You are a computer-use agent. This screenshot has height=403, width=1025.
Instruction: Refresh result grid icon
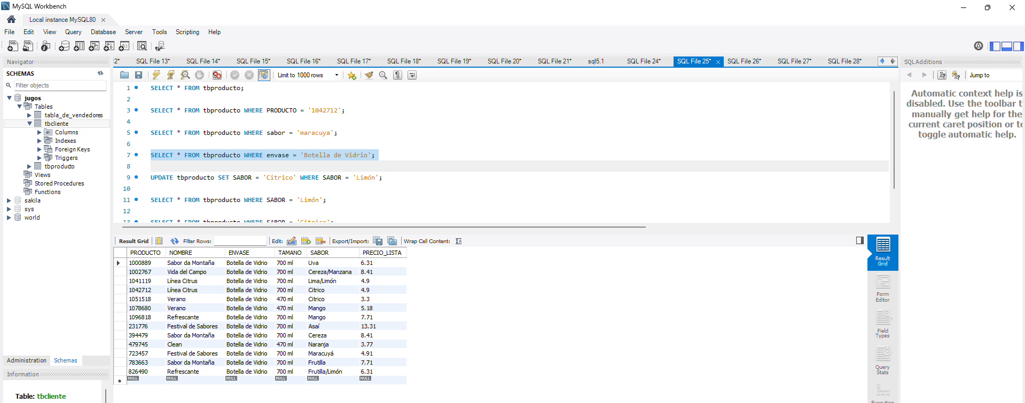(x=175, y=241)
